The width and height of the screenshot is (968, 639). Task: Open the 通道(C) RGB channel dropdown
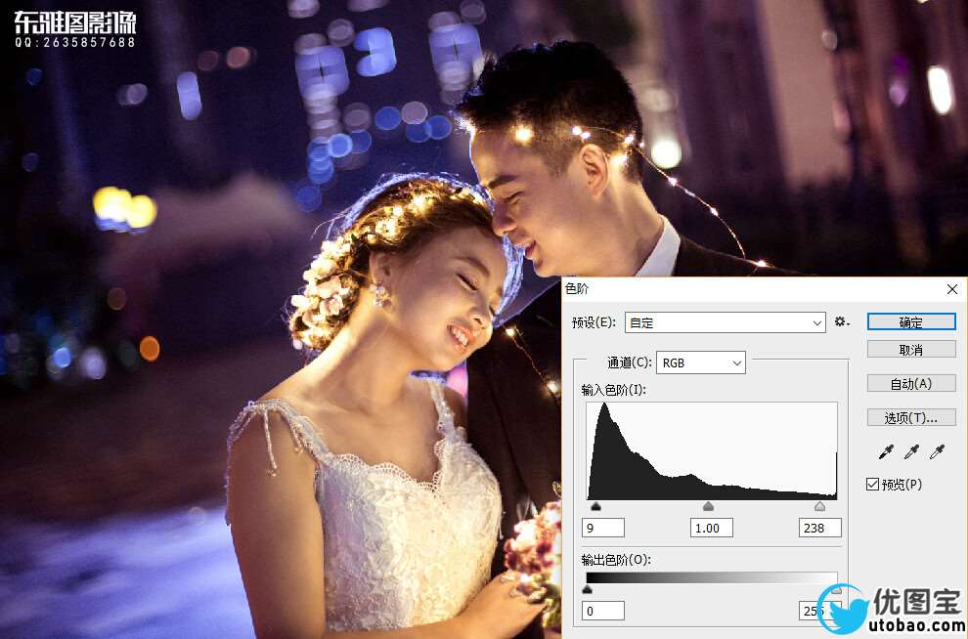pyautogui.click(x=701, y=362)
